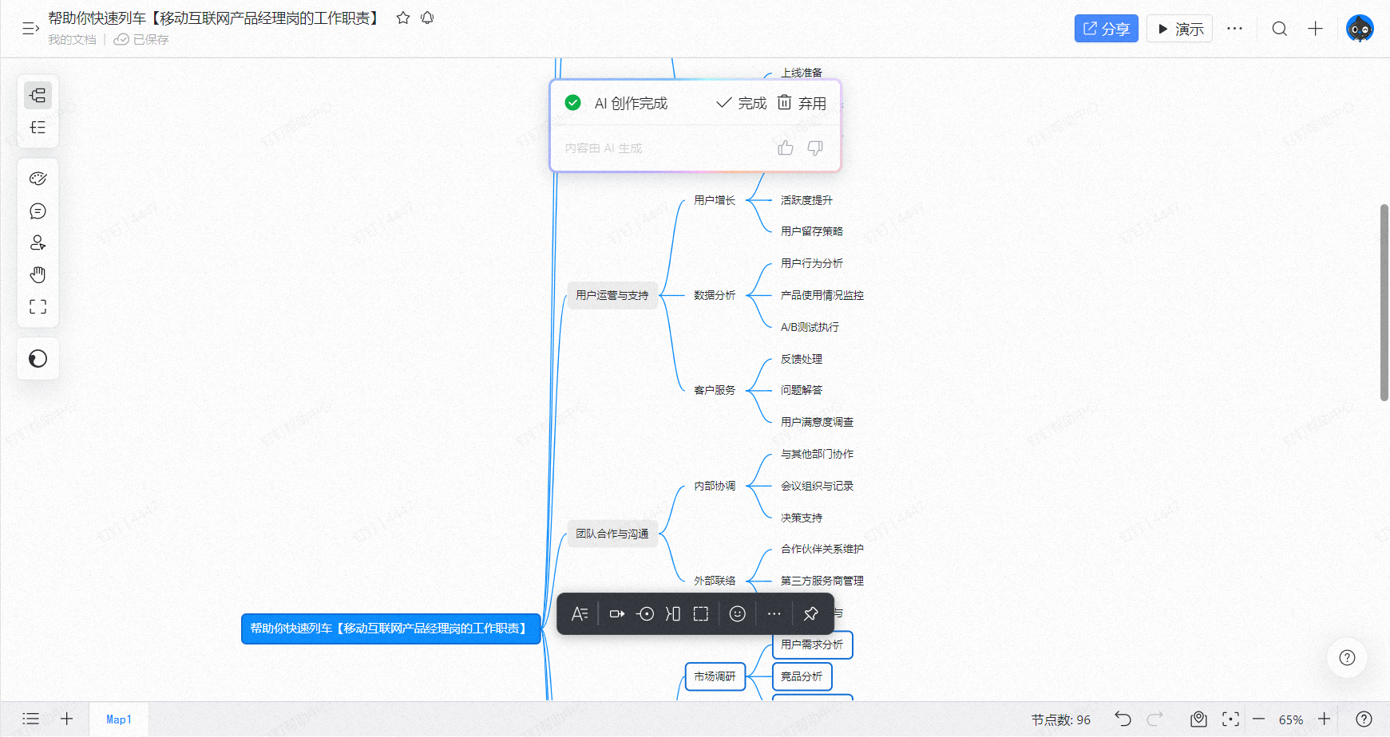Redo the last action
The image size is (1390, 737).
1154,719
